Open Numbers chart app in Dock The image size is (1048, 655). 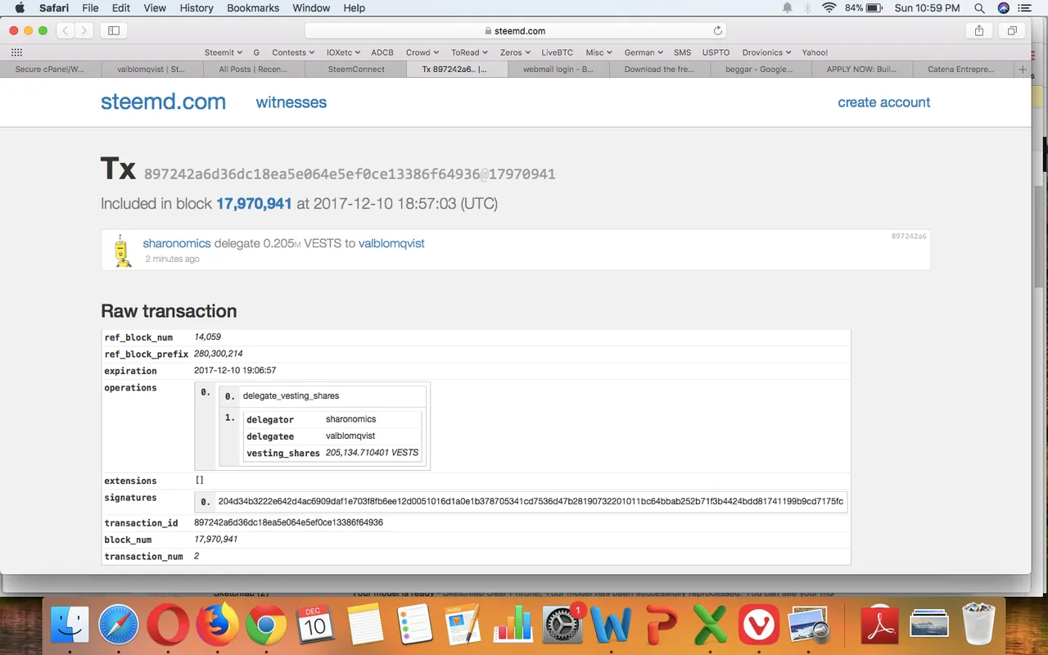(513, 626)
